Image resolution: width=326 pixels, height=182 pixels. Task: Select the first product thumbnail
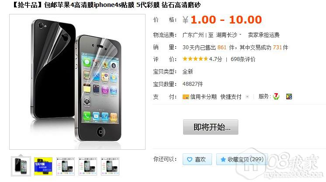click(x=21, y=166)
